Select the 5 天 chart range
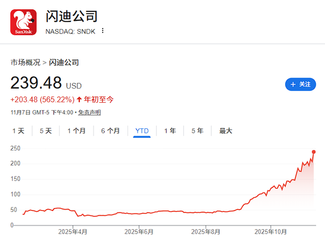 tap(45, 131)
